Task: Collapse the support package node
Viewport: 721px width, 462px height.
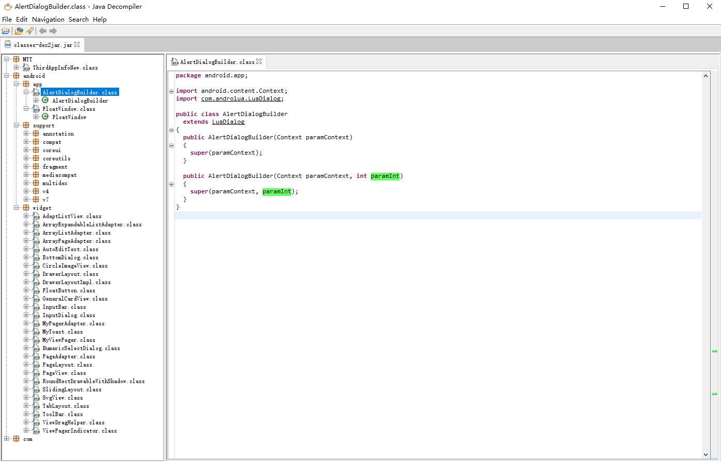Action: (x=17, y=125)
